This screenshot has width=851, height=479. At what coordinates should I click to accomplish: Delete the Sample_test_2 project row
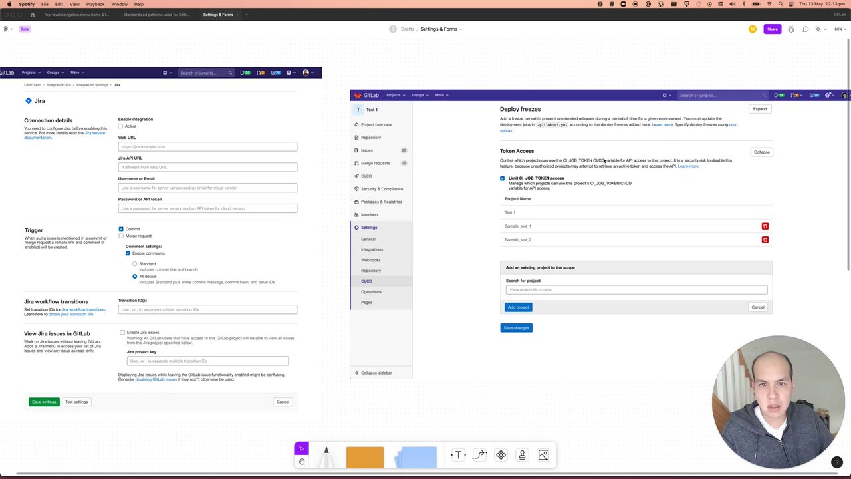click(765, 239)
